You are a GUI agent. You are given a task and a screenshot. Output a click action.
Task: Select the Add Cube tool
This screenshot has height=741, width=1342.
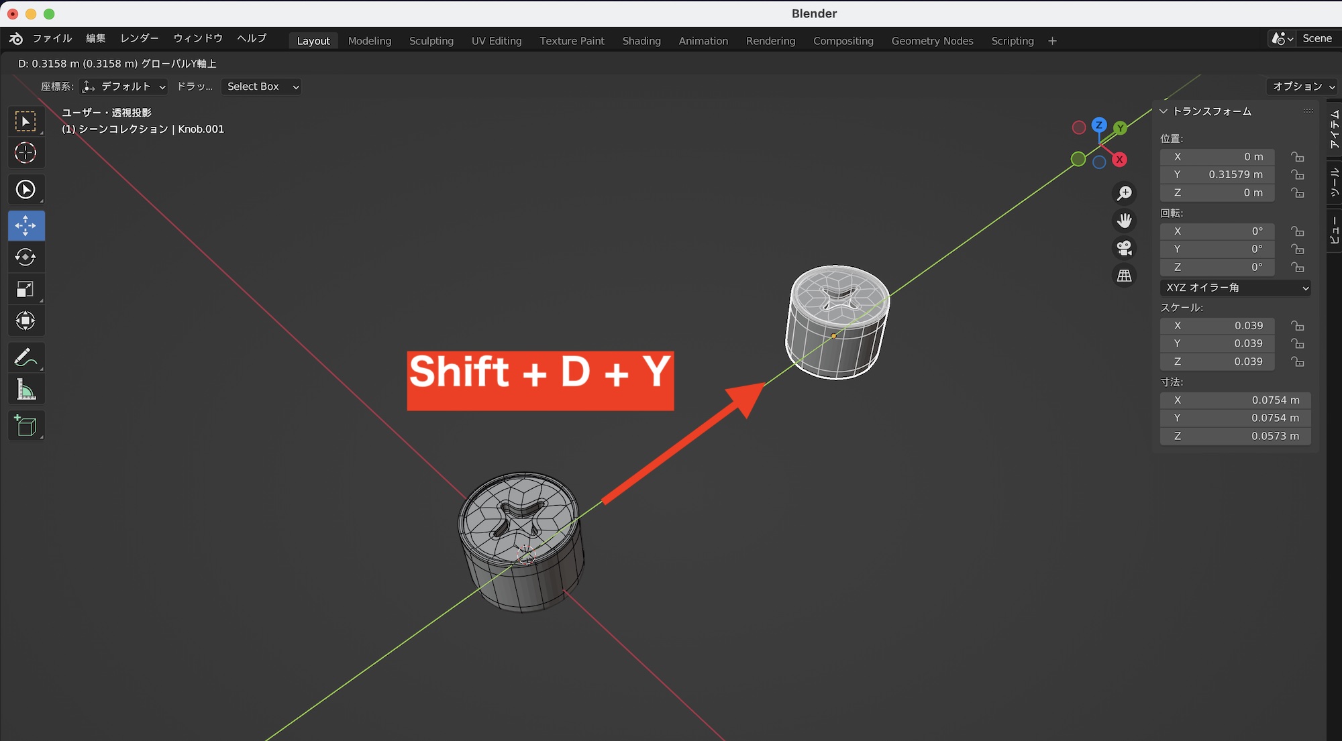(25, 426)
